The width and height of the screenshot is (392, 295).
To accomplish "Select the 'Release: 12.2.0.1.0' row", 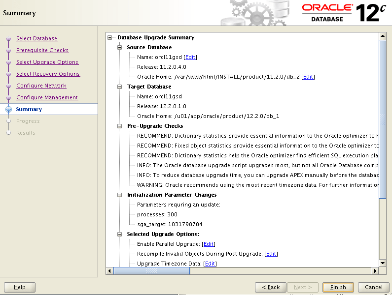I will click(162, 107).
